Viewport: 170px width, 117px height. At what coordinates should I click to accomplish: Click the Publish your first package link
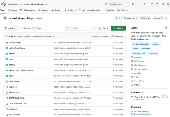(141, 114)
